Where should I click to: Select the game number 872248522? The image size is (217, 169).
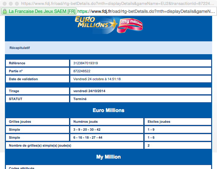(82, 71)
